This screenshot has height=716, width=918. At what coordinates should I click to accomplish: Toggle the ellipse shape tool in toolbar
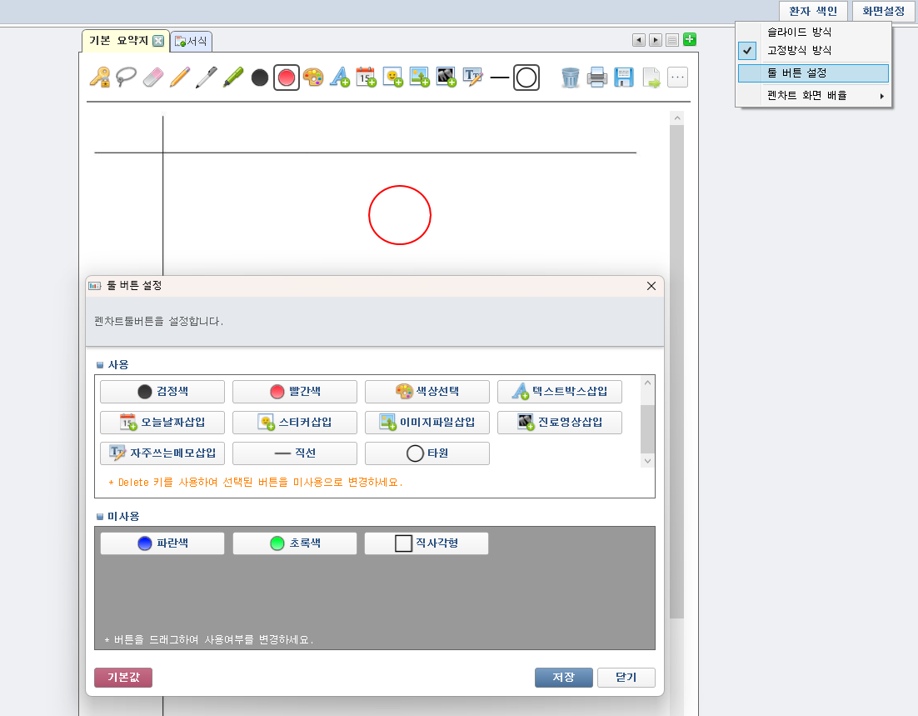click(x=526, y=78)
